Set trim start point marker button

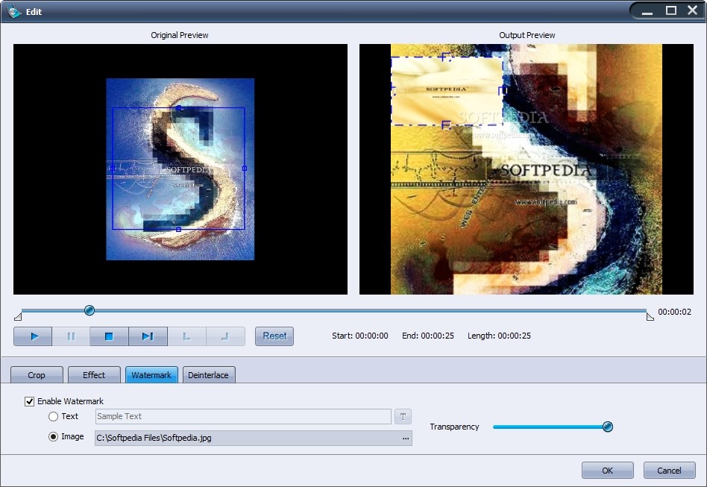click(186, 336)
